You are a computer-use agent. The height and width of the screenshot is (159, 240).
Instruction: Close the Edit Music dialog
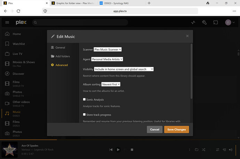tap(187, 36)
